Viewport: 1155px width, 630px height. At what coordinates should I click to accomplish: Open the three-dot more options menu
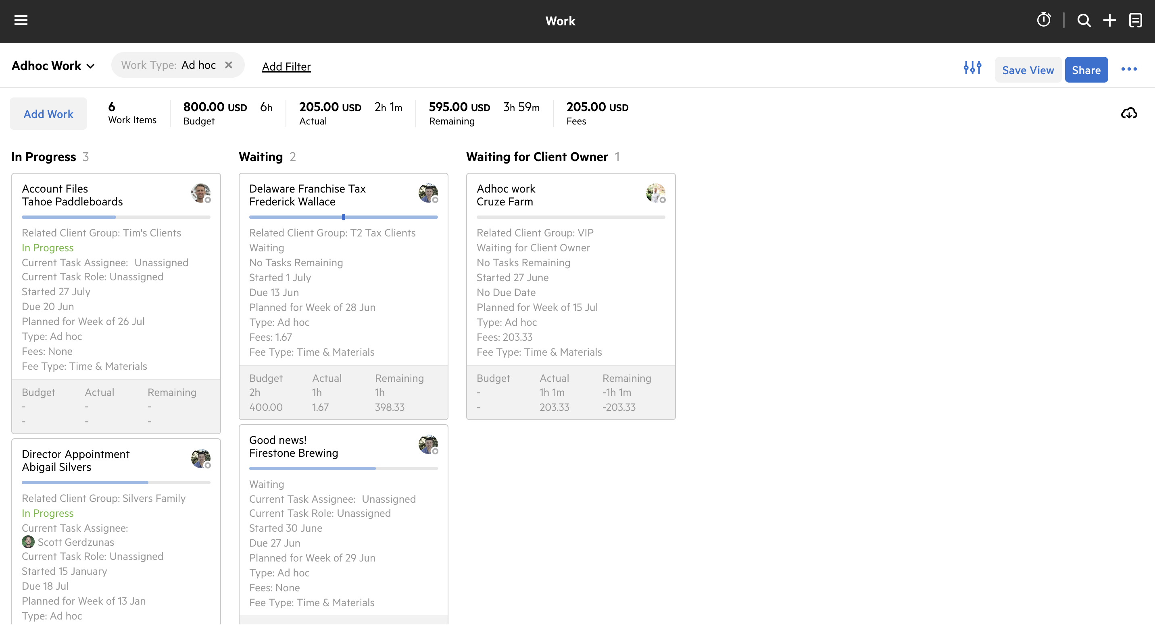(1128, 69)
